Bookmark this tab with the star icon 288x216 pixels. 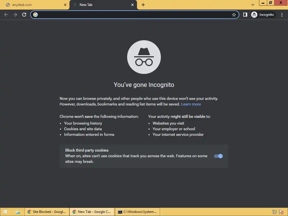coord(234,15)
